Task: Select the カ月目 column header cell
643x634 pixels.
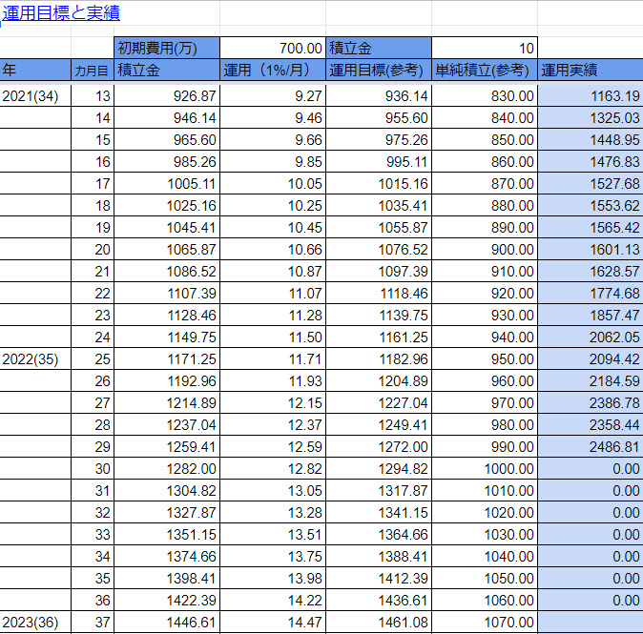Action: (x=92, y=70)
